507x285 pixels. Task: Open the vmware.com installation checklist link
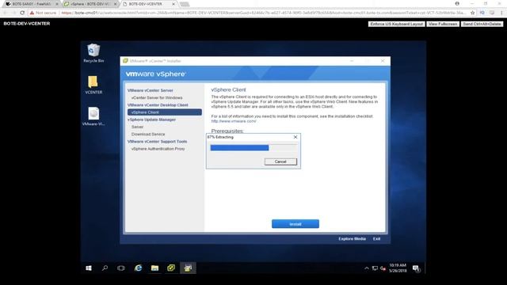click(234, 121)
